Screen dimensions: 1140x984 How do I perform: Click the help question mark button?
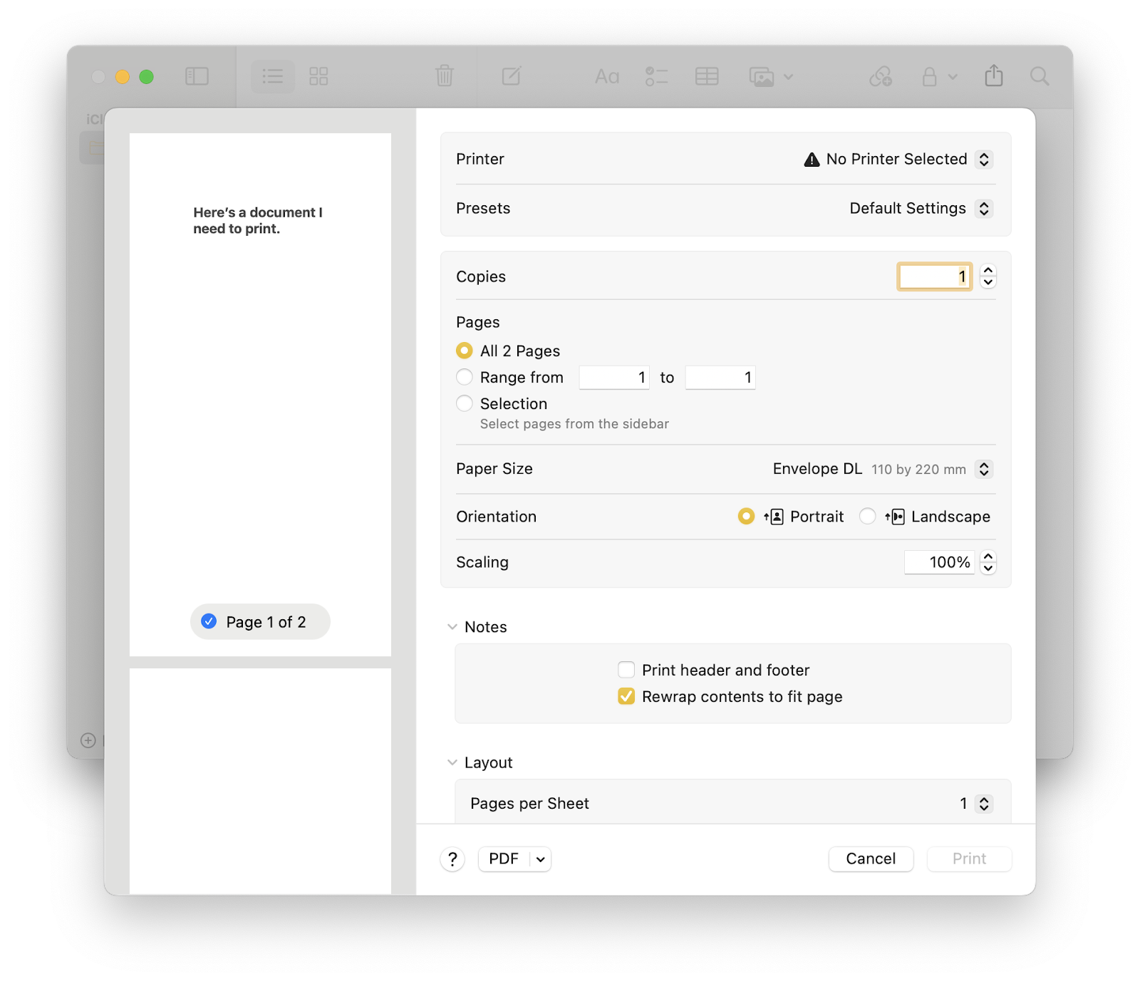point(452,859)
